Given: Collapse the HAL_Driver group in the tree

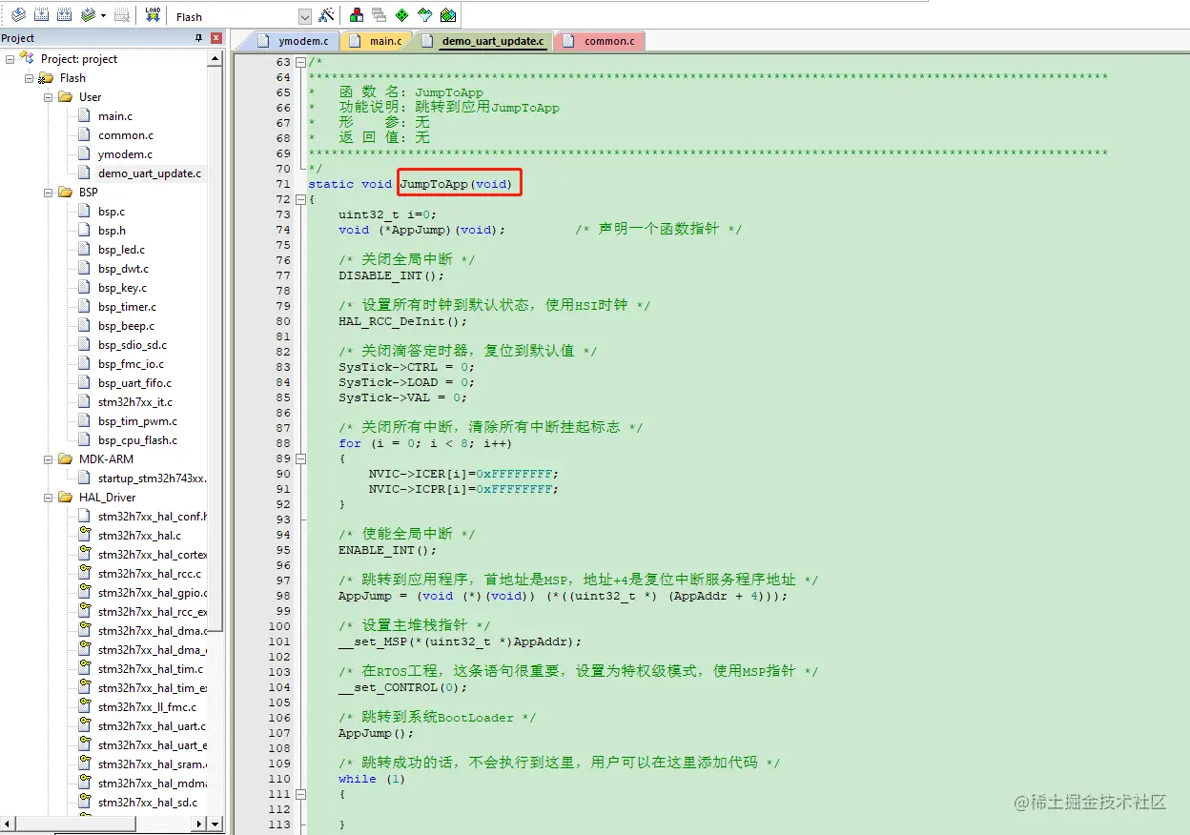Looking at the screenshot, I should click(48, 497).
